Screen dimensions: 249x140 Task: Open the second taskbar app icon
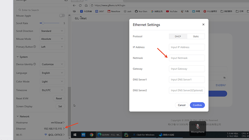[83, 135]
